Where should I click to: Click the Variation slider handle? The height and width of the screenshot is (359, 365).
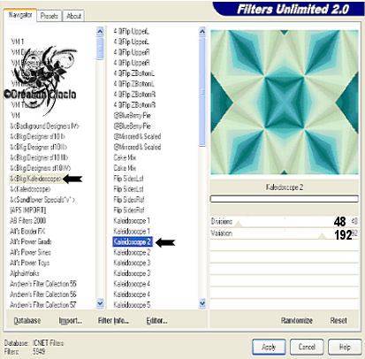(323, 236)
